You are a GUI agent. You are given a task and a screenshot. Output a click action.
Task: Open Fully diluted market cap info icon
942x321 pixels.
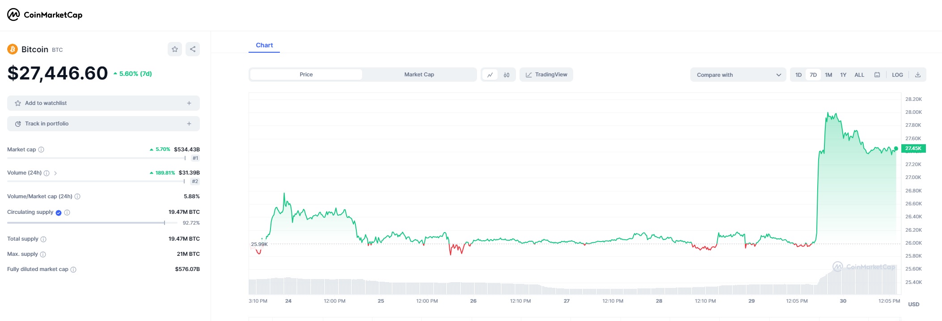[73, 270]
